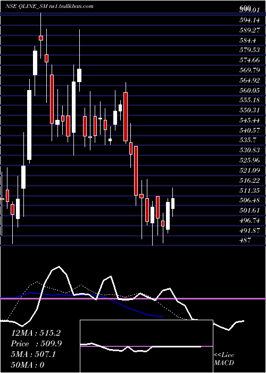This screenshot has width=266, height=373.
Task: Click the 560.05 price axis label
Action: (x=250, y=90)
